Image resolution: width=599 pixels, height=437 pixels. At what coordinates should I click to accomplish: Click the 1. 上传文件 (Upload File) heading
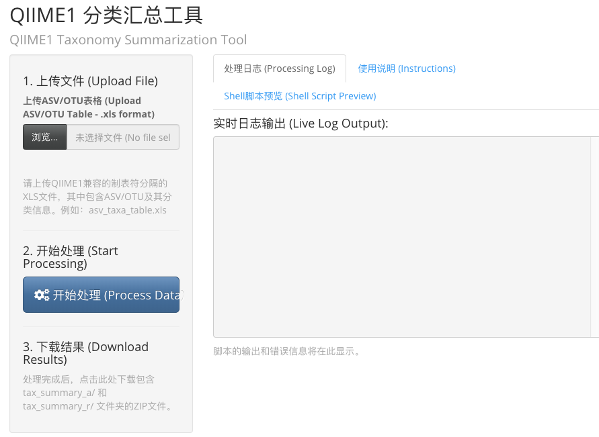point(91,81)
